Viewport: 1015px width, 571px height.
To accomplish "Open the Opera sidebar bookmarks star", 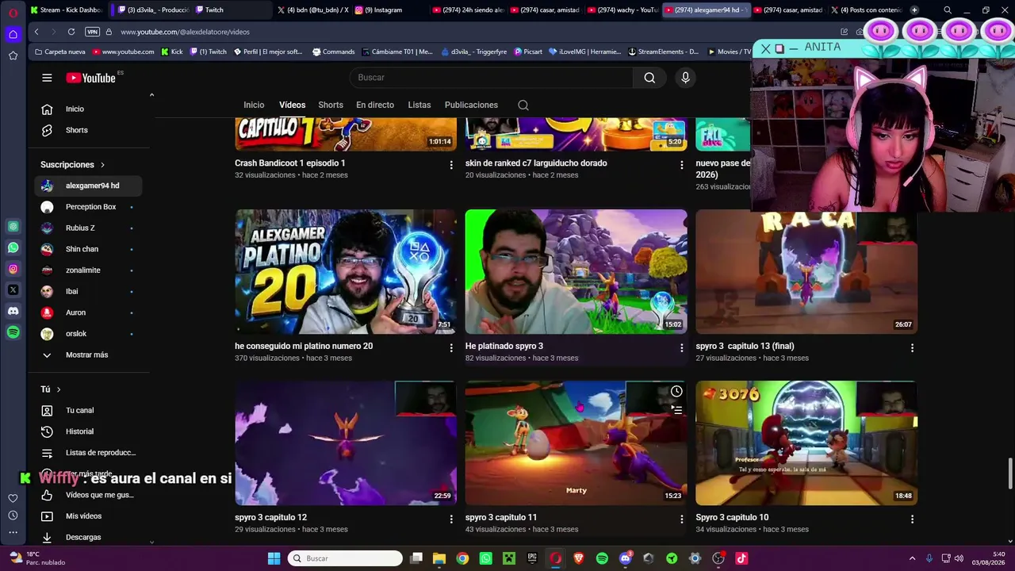I will [x=13, y=56].
